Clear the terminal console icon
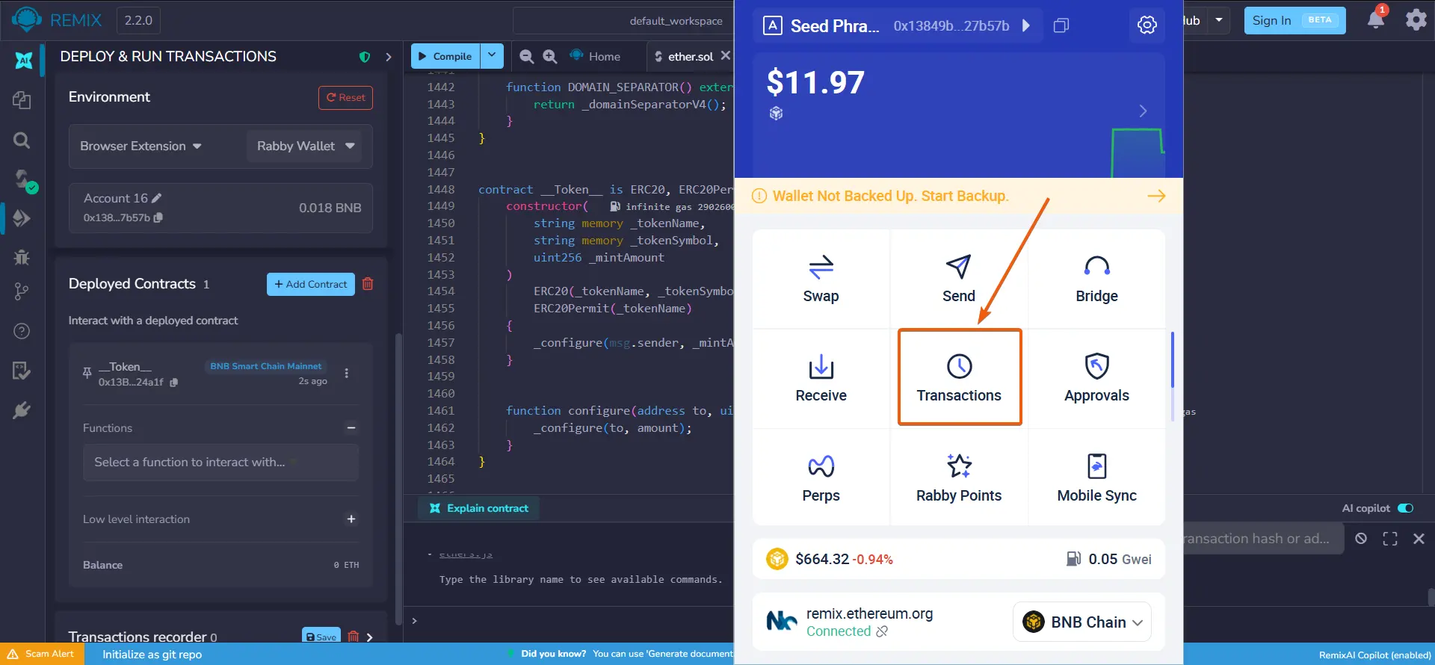The width and height of the screenshot is (1435, 665). coord(1361,539)
